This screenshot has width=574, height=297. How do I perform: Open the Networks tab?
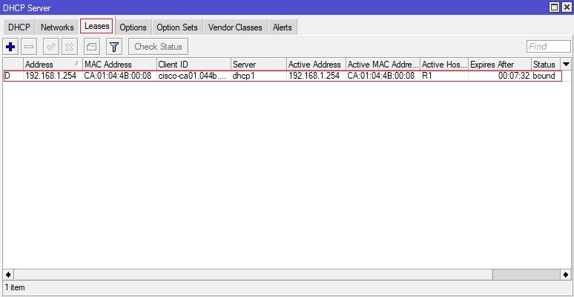pyautogui.click(x=57, y=27)
